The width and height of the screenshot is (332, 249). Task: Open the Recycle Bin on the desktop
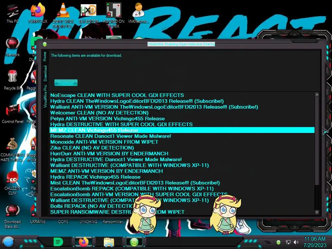pos(13,80)
